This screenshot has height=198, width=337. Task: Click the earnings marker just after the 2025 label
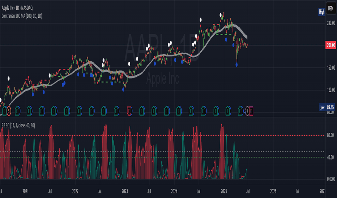click(x=228, y=111)
